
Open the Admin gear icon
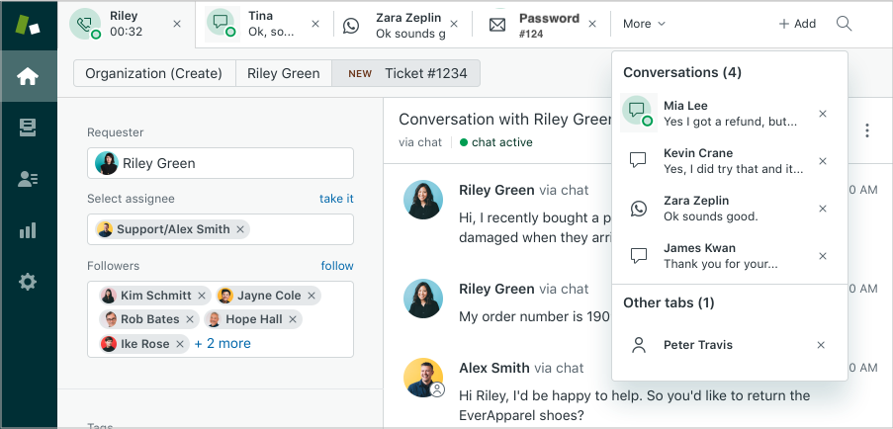coord(28,282)
